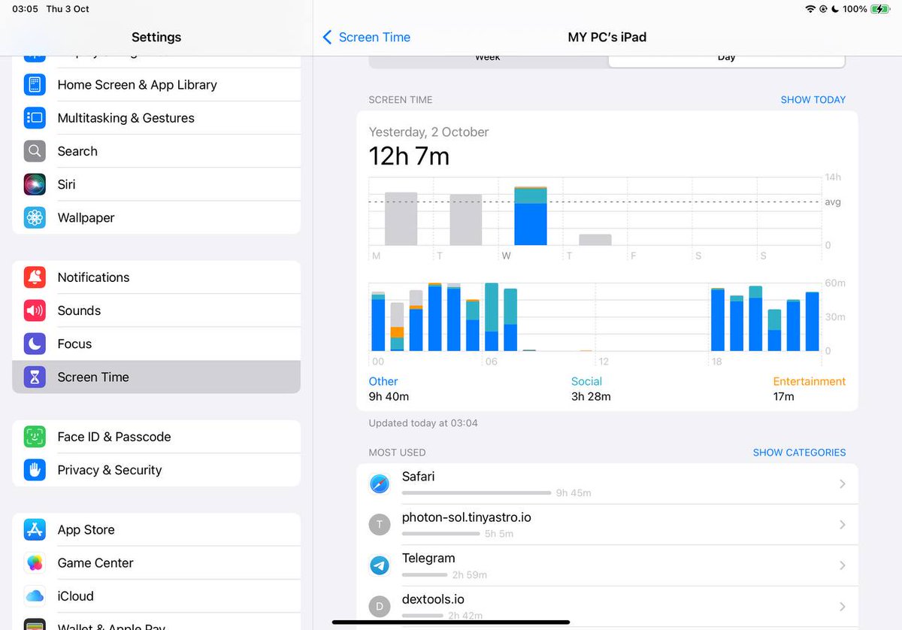The width and height of the screenshot is (902, 630).
Task: Open Privacy & Security settings
Action: point(156,470)
